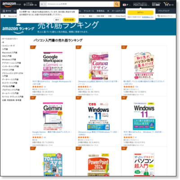The image size is (180, 180).
Task: Open the account and lists dropdown
Action: tap(141, 4)
